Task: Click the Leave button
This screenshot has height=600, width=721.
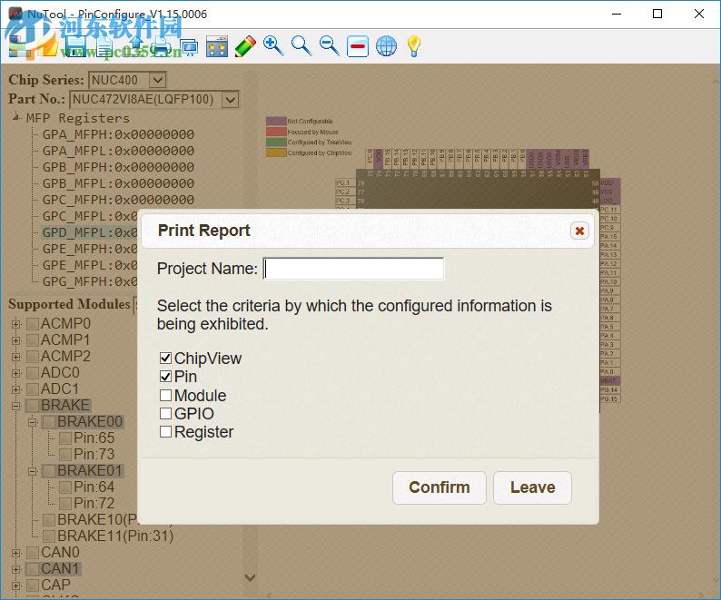Action: click(532, 487)
